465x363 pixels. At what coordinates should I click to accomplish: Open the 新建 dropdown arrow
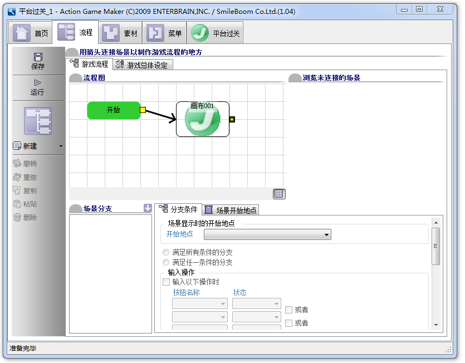(x=61, y=146)
